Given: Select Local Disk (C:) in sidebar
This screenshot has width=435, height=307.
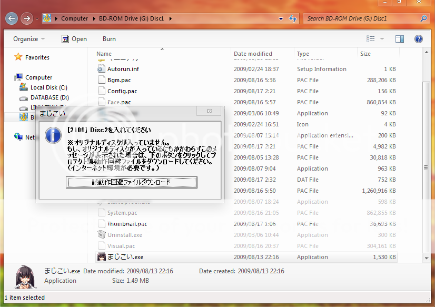Looking at the screenshot, I should tap(48, 87).
